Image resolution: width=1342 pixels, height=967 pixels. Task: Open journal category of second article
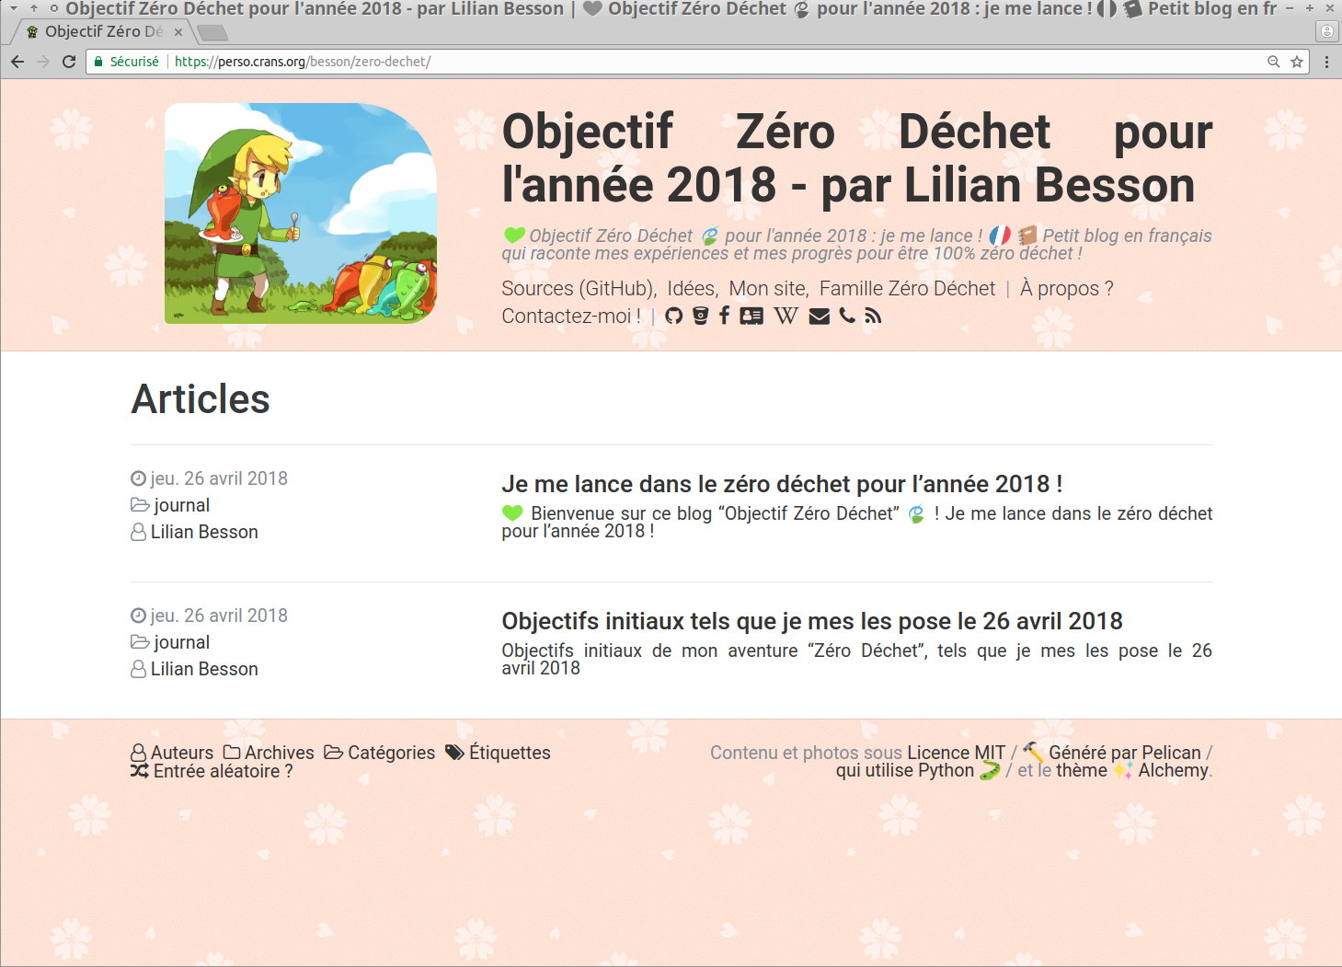tap(181, 642)
